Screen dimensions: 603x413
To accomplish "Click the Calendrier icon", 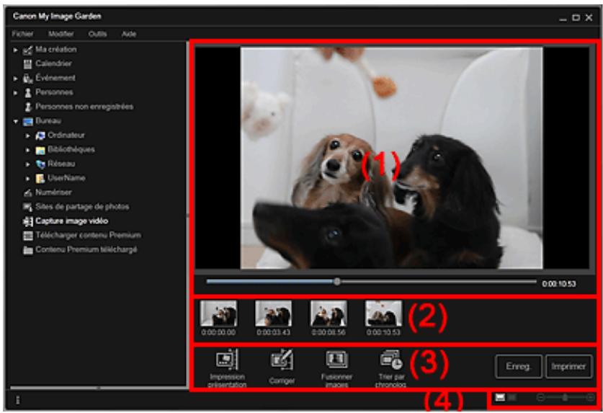I will coord(27,64).
